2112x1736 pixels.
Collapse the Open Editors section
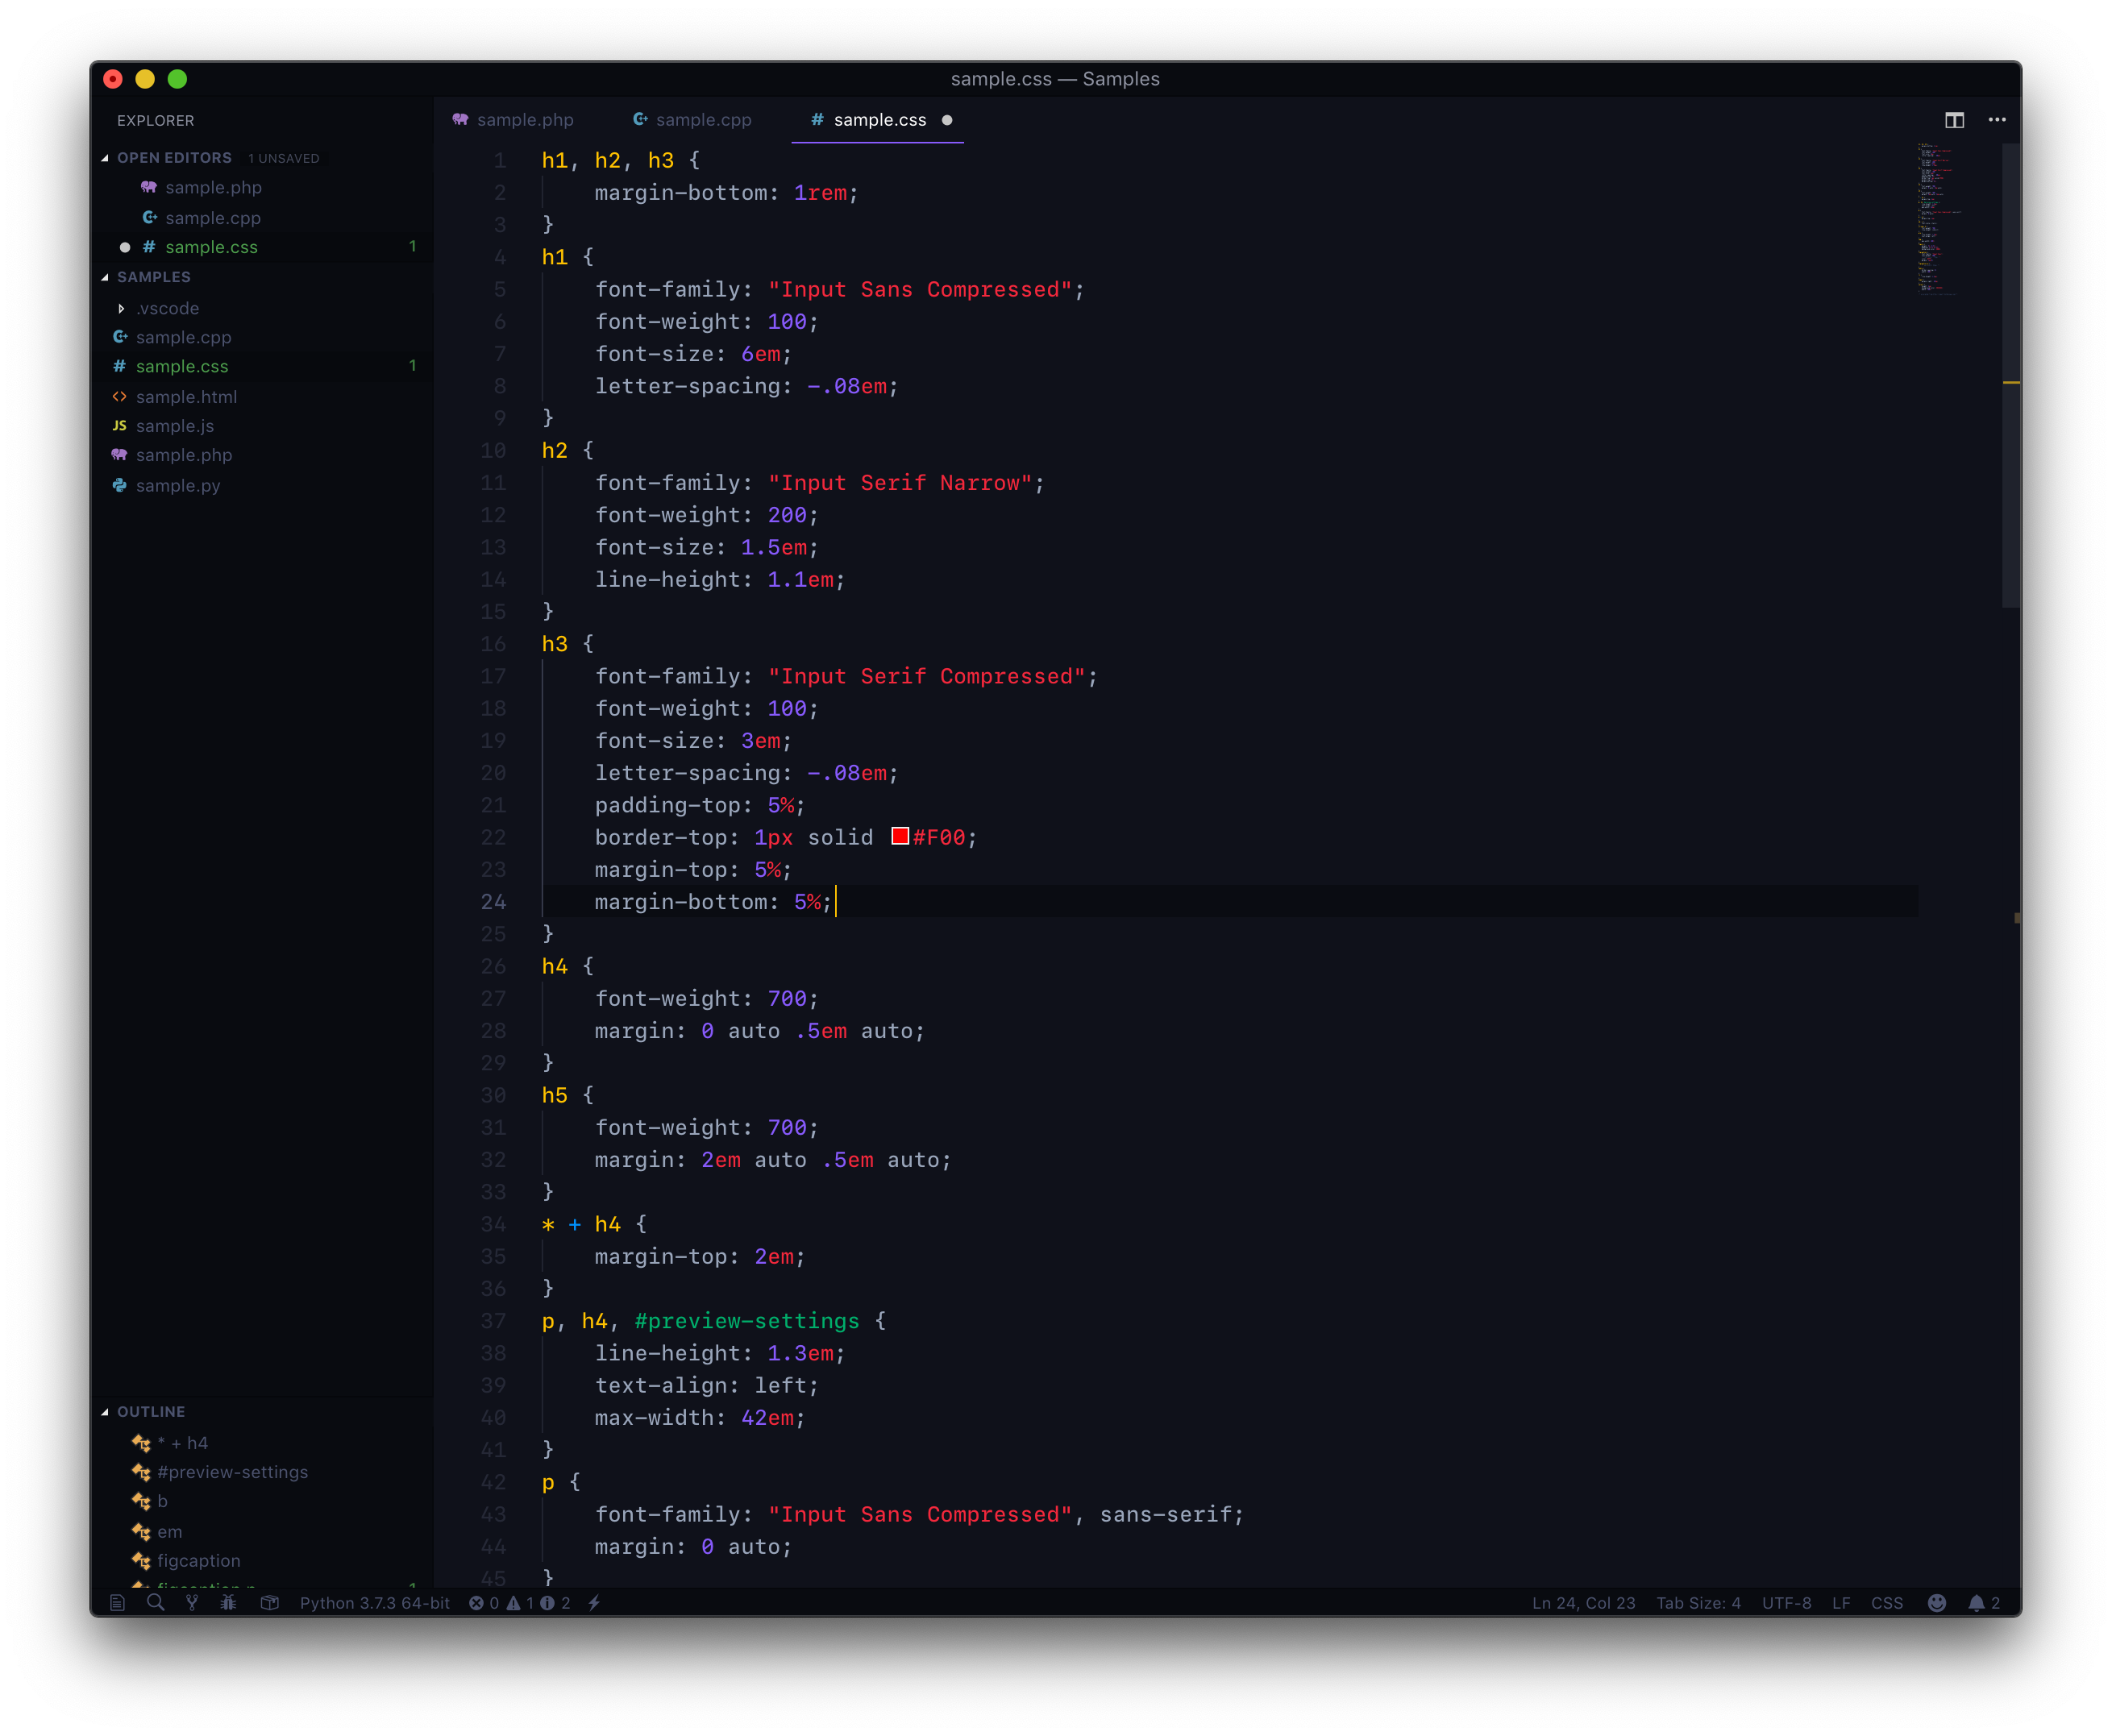[106, 158]
